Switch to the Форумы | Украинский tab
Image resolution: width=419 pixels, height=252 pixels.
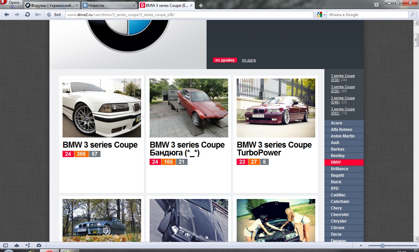(x=52, y=5)
